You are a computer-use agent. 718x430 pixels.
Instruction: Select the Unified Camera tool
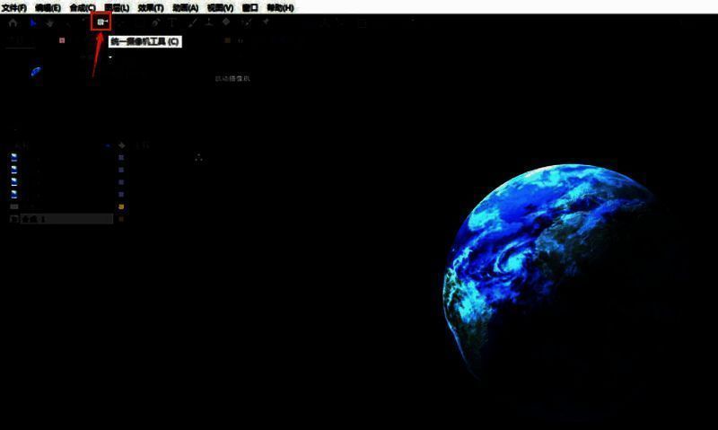click(x=101, y=22)
